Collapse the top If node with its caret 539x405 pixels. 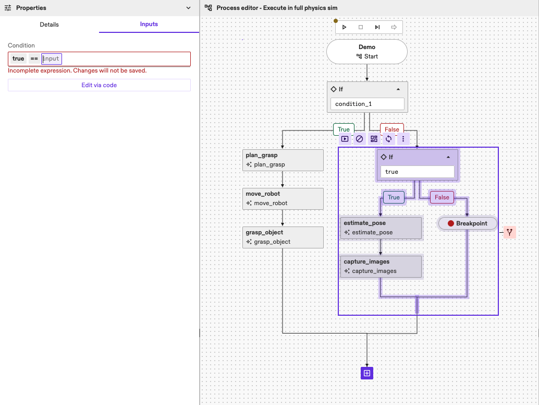(398, 89)
